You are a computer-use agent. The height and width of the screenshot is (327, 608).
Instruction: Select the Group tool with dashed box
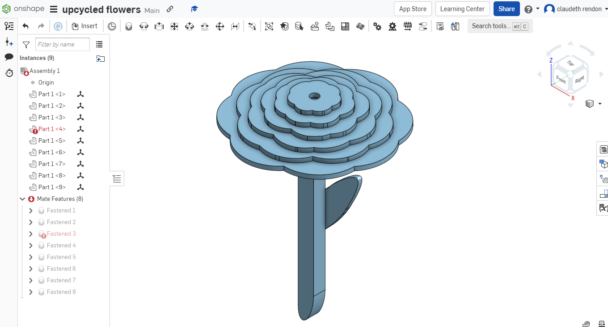[x=269, y=26]
